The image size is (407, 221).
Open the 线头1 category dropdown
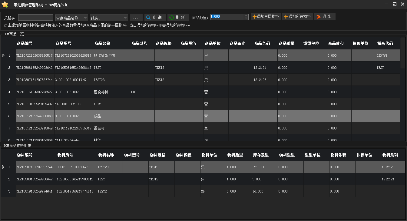109,18
